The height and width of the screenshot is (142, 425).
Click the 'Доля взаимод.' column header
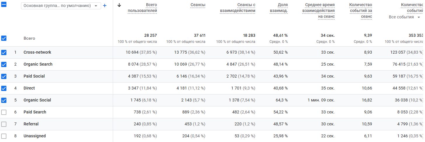point(279,8)
